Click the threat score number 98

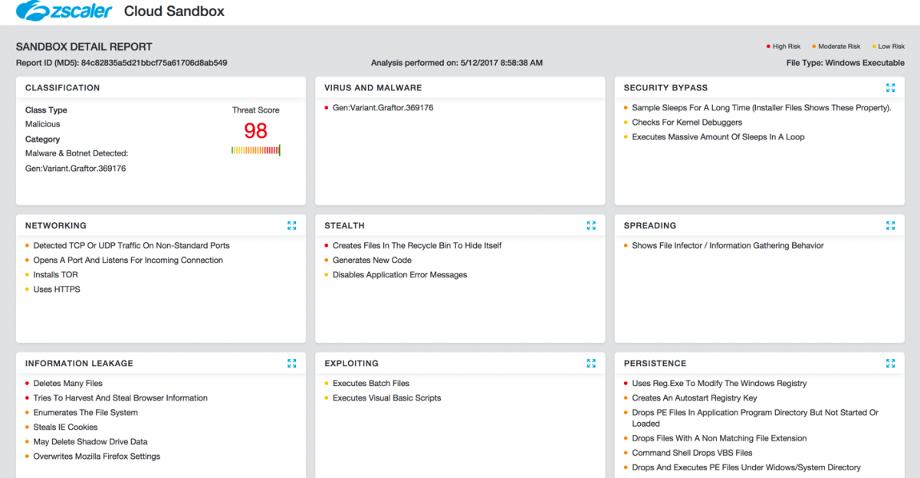click(x=255, y=130)
